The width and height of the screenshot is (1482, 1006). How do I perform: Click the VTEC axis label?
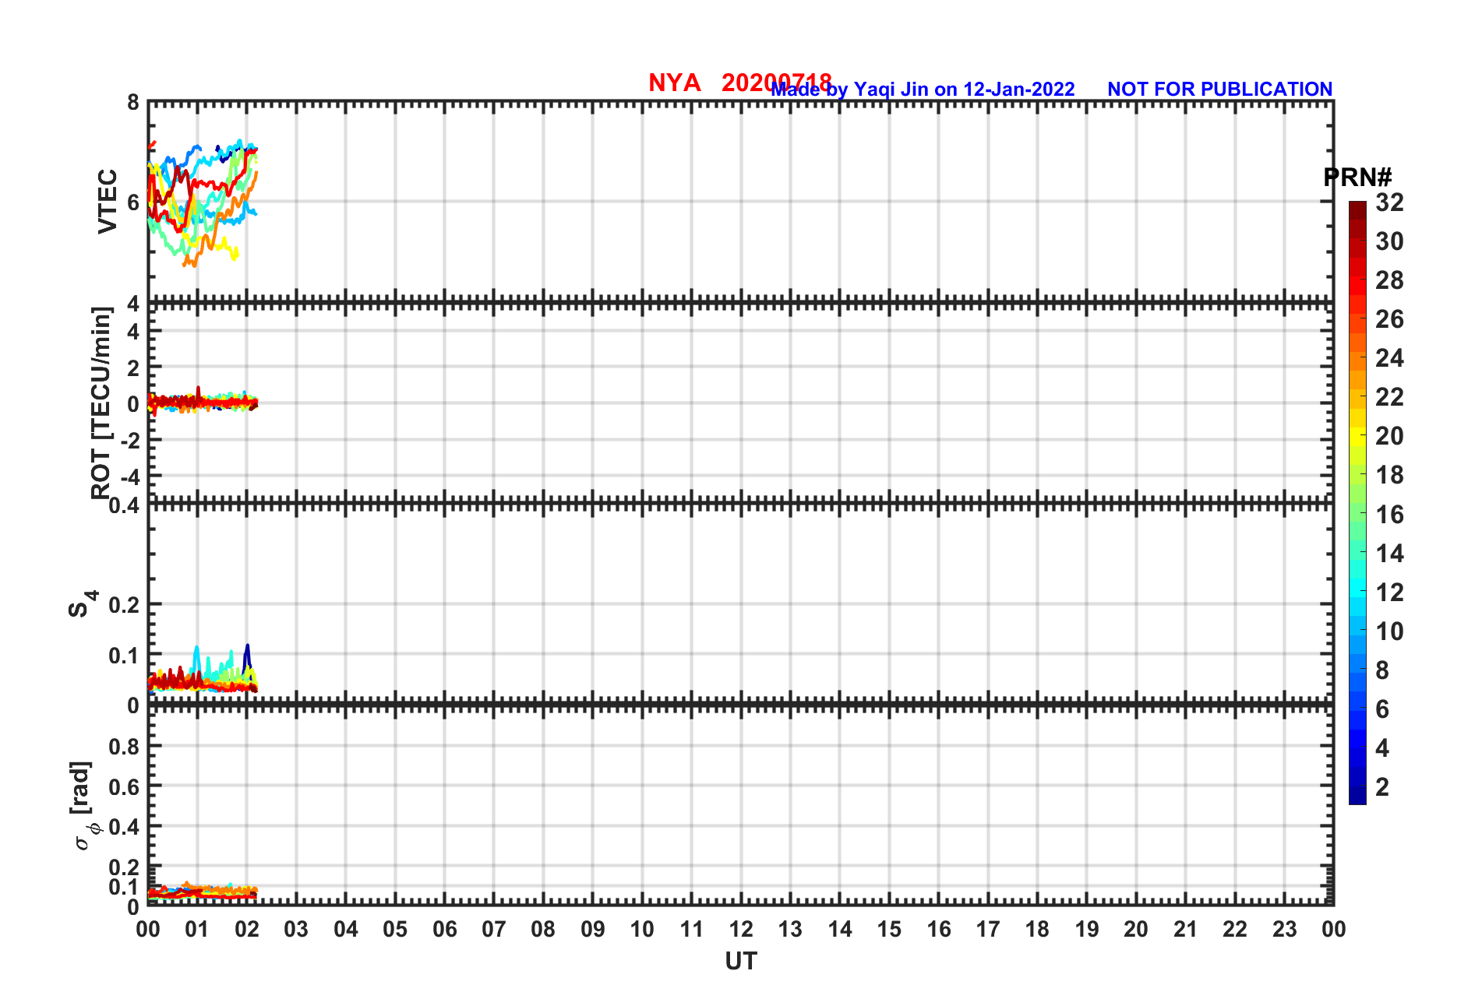click(x=108, y=202)
